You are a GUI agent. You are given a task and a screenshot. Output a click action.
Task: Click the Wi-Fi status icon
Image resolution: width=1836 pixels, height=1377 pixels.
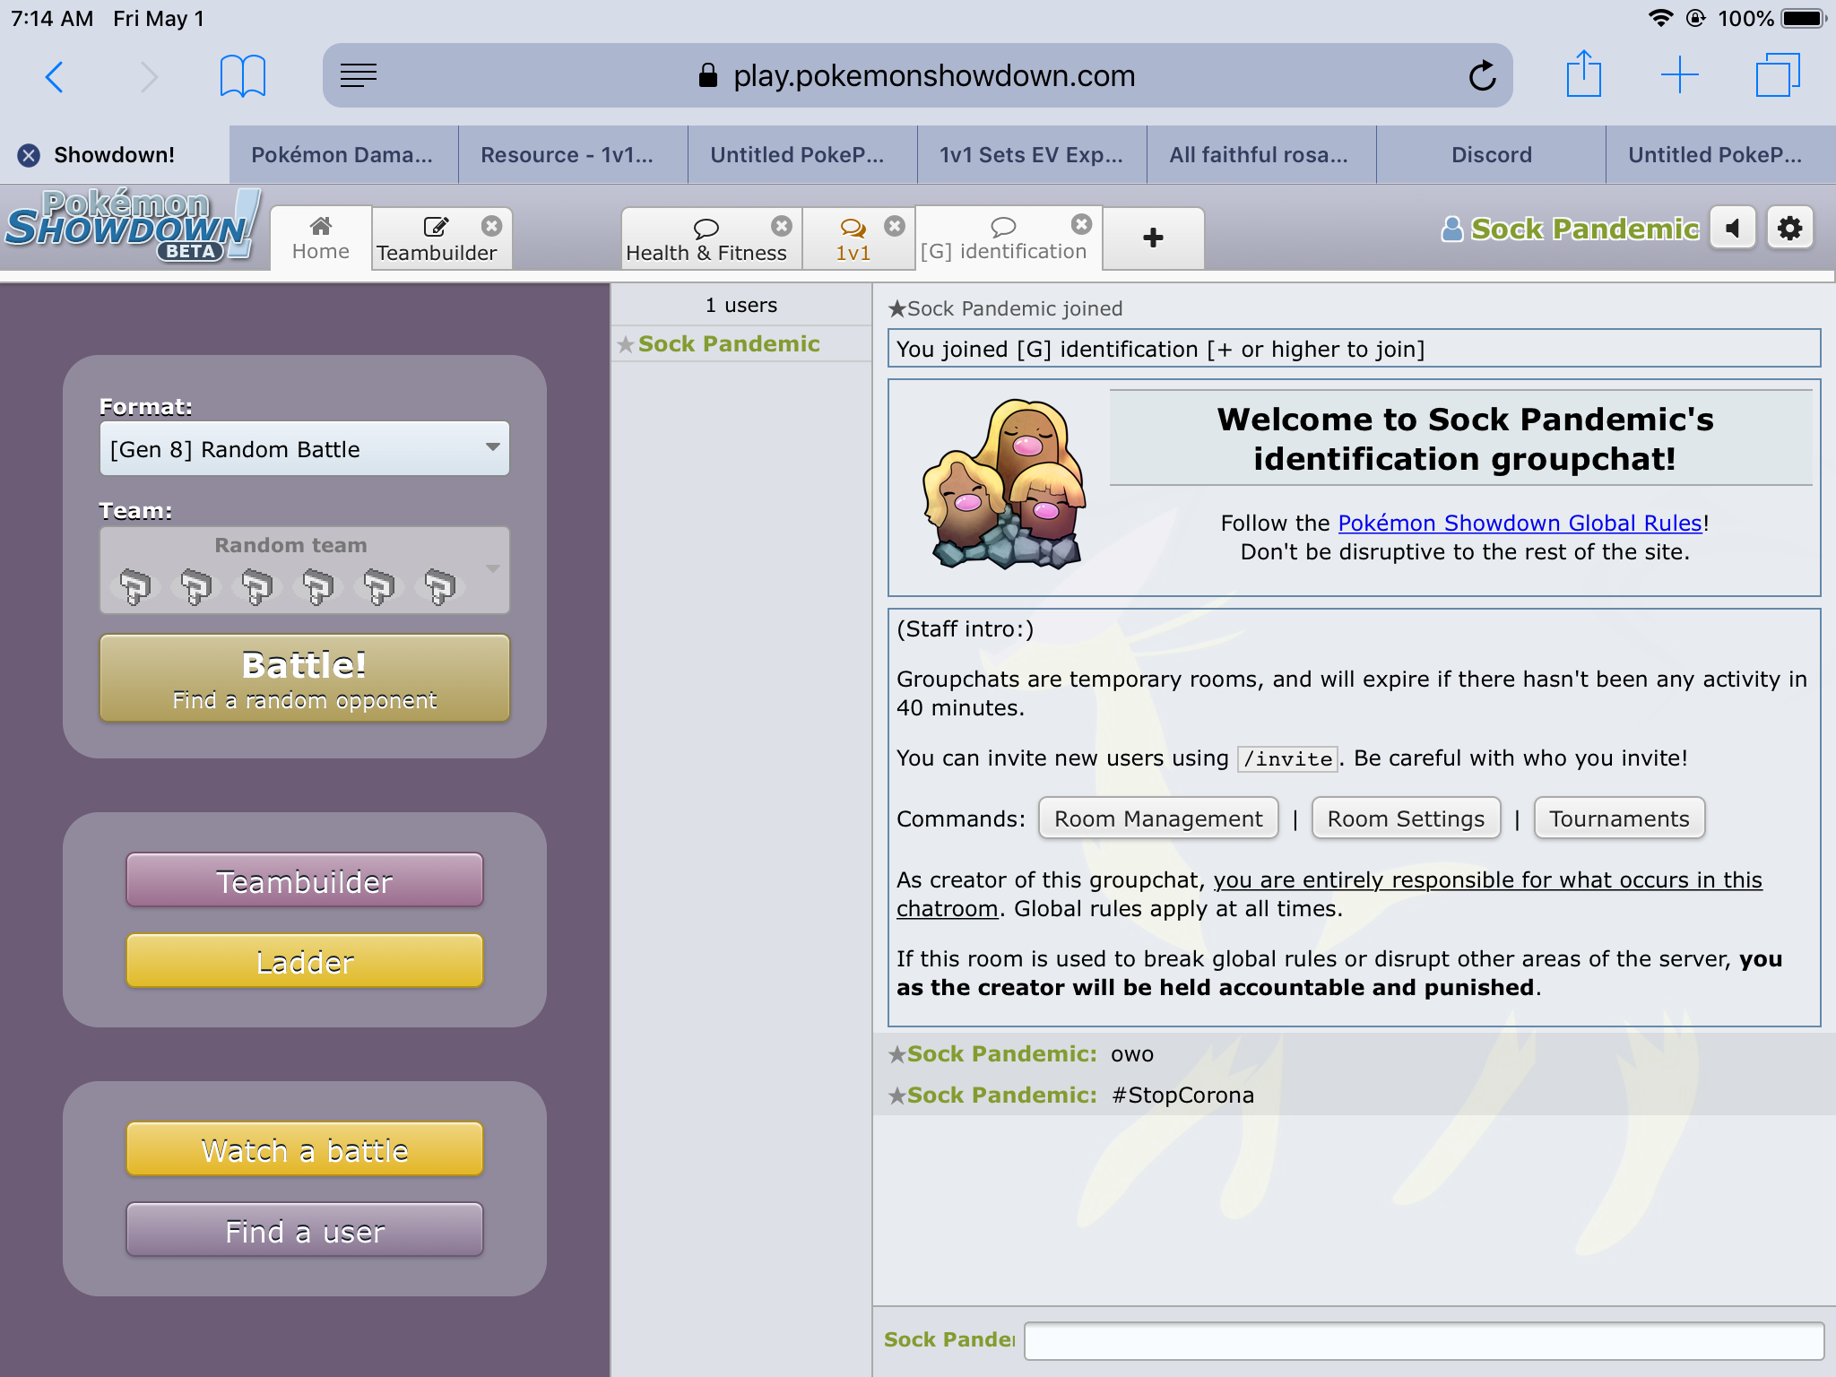pos(1660,18)
